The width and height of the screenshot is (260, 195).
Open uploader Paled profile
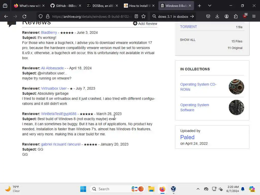[x=187, y=137]
